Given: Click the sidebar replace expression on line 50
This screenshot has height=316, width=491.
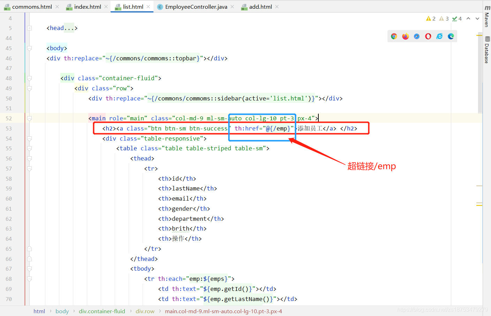Looking at the screenshot, I should click(231, 98).
